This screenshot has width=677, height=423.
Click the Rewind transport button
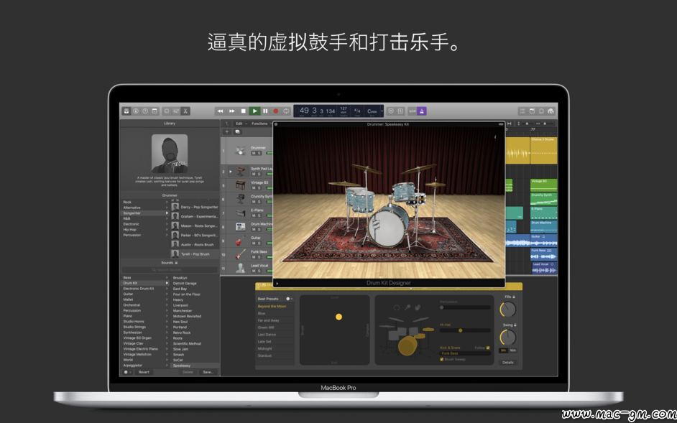(220, 111)
